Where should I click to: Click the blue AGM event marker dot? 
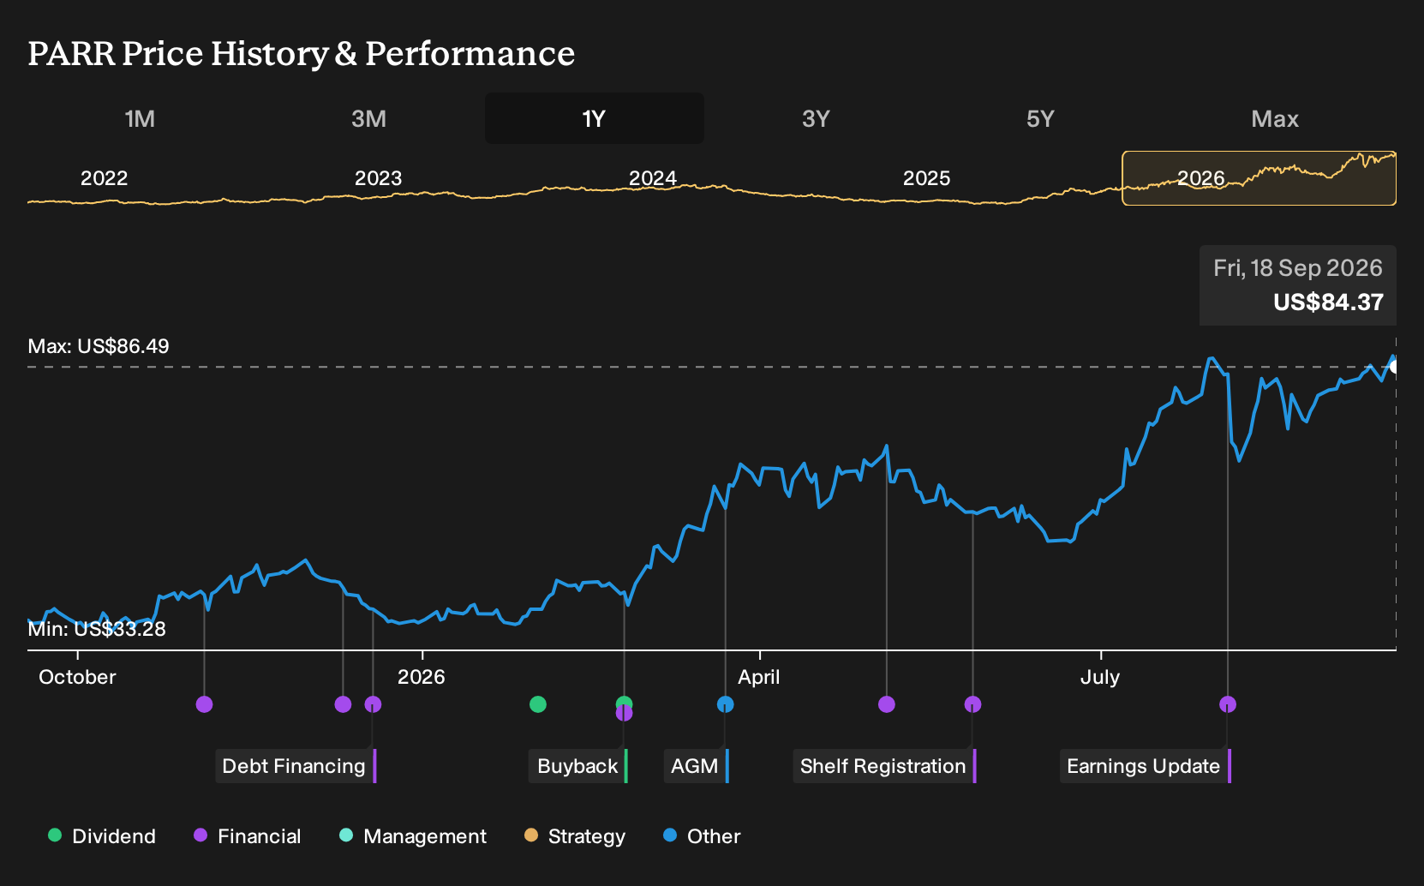(x=725, y=704)
